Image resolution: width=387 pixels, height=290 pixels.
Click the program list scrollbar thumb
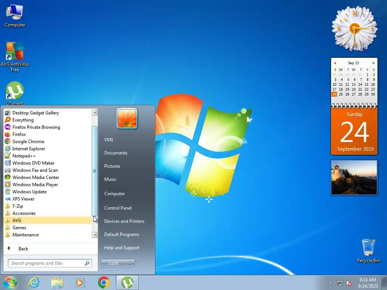coord(94,171)
